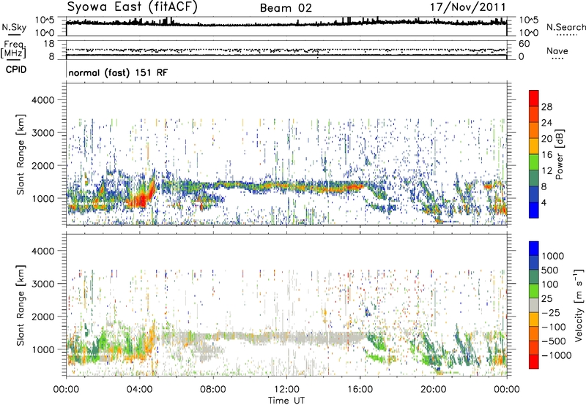Click the red bottom segment of Velocity color bar
586x405 pixels.
pyautogui.click(x=534, y=362)
